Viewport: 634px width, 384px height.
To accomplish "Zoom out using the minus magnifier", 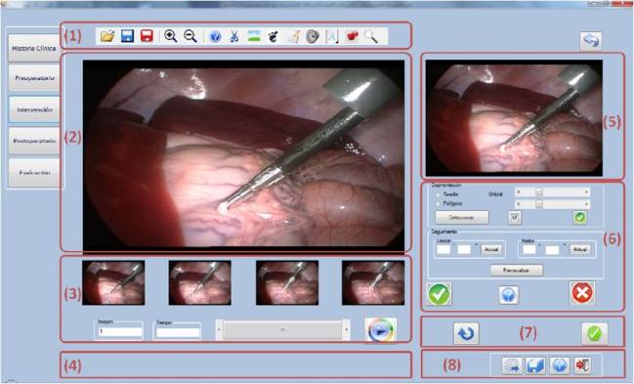I will coord(190,36).
